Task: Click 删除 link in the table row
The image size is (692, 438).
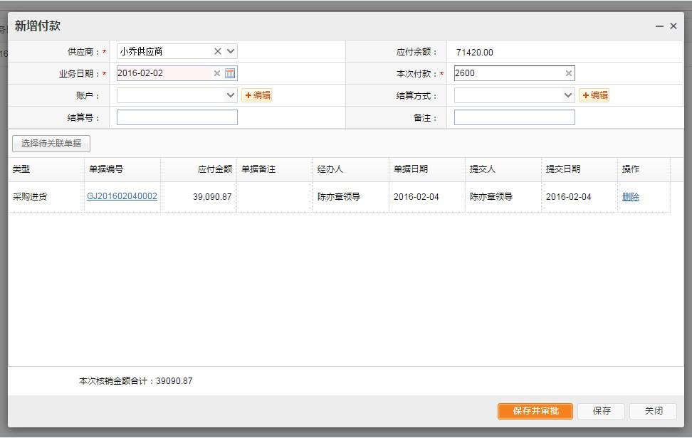Action: tap(630, 197)
